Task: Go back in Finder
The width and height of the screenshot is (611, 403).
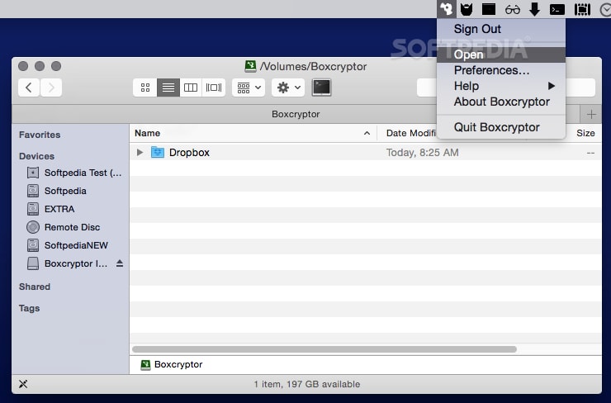Action: point(28,88)
